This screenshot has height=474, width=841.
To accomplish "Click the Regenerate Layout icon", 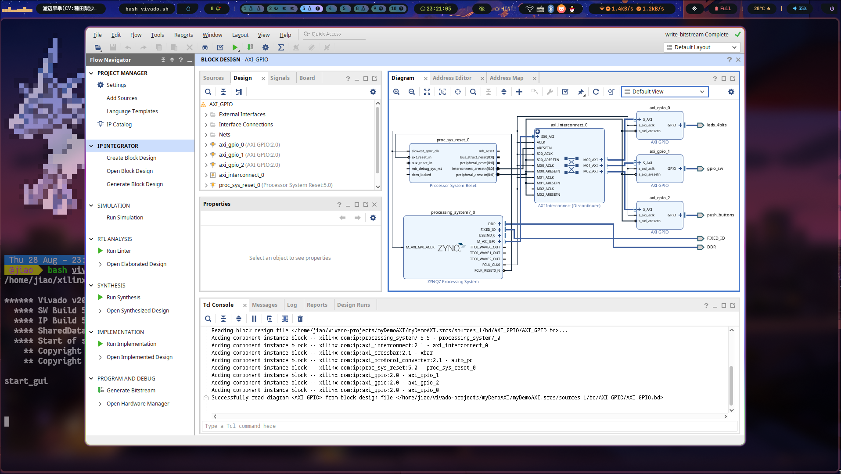I will tap(596, 92).
